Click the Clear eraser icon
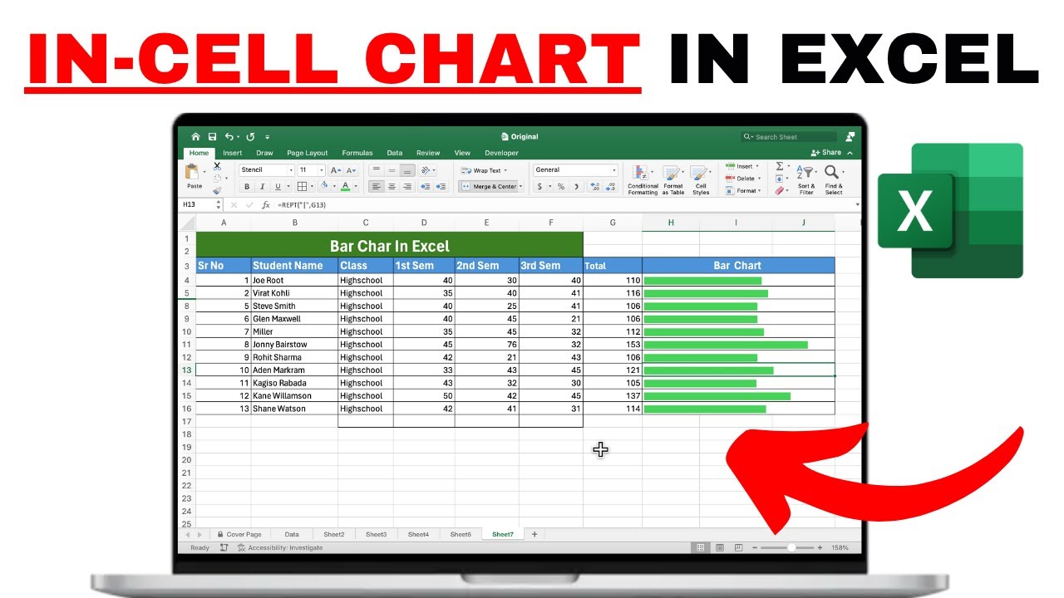 (x=780, y=191)
